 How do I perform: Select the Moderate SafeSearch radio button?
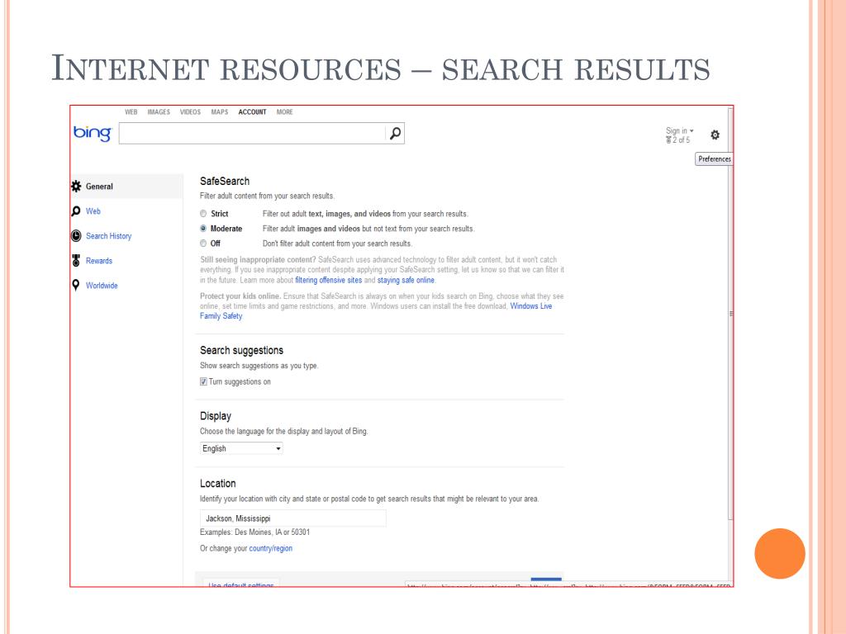tap(203, 229)
